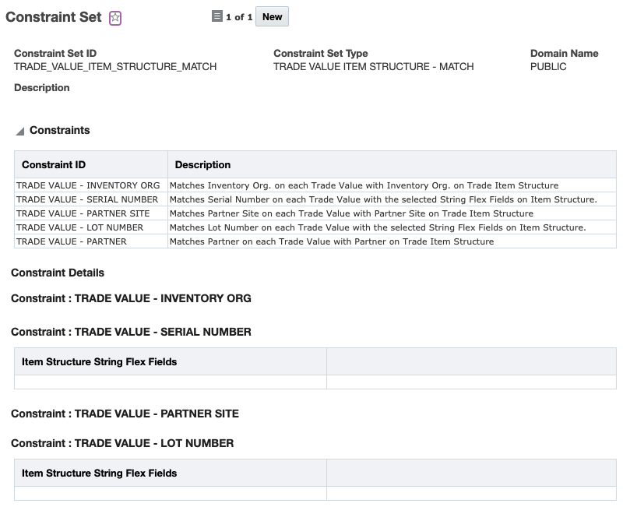Open the record list icon near 1 of 1
This screenshot has height=507, width=623.
pyautogui.click(x=217, y=16)
